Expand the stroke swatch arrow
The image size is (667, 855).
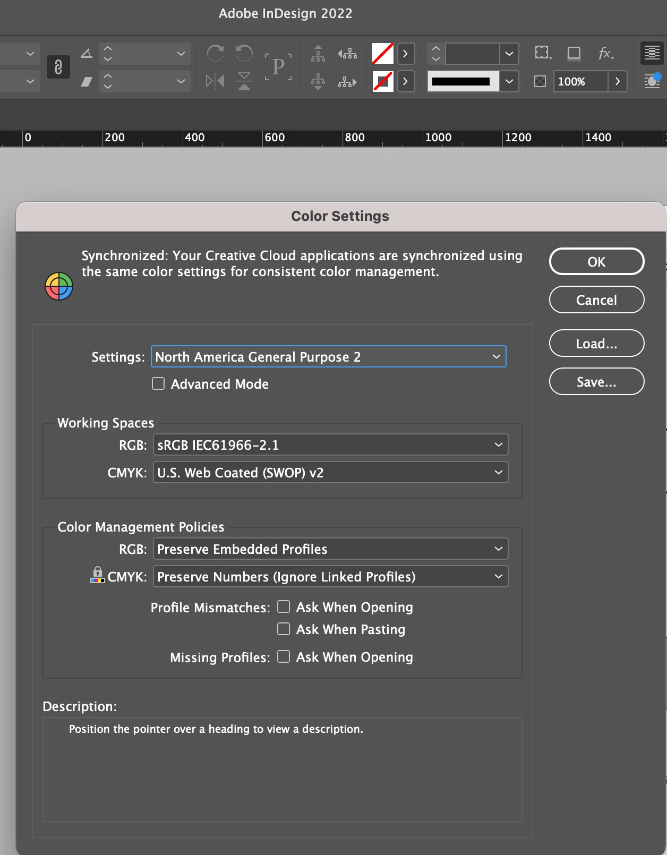pos(406,81)
